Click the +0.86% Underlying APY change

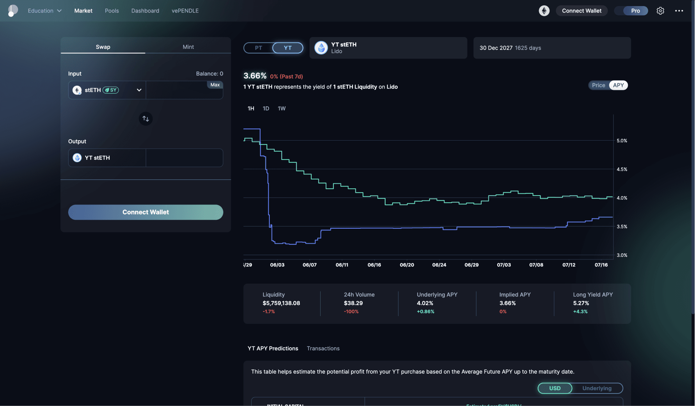coord(426,312)
